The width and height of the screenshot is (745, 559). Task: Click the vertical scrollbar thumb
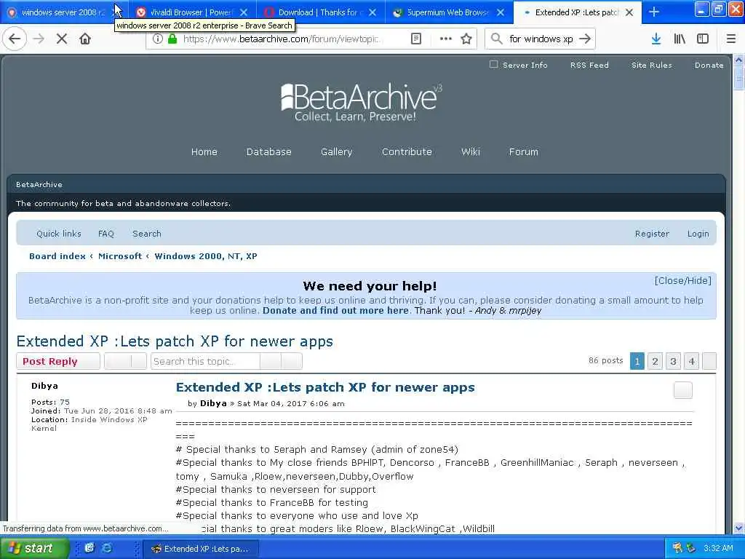coord(738,77)
